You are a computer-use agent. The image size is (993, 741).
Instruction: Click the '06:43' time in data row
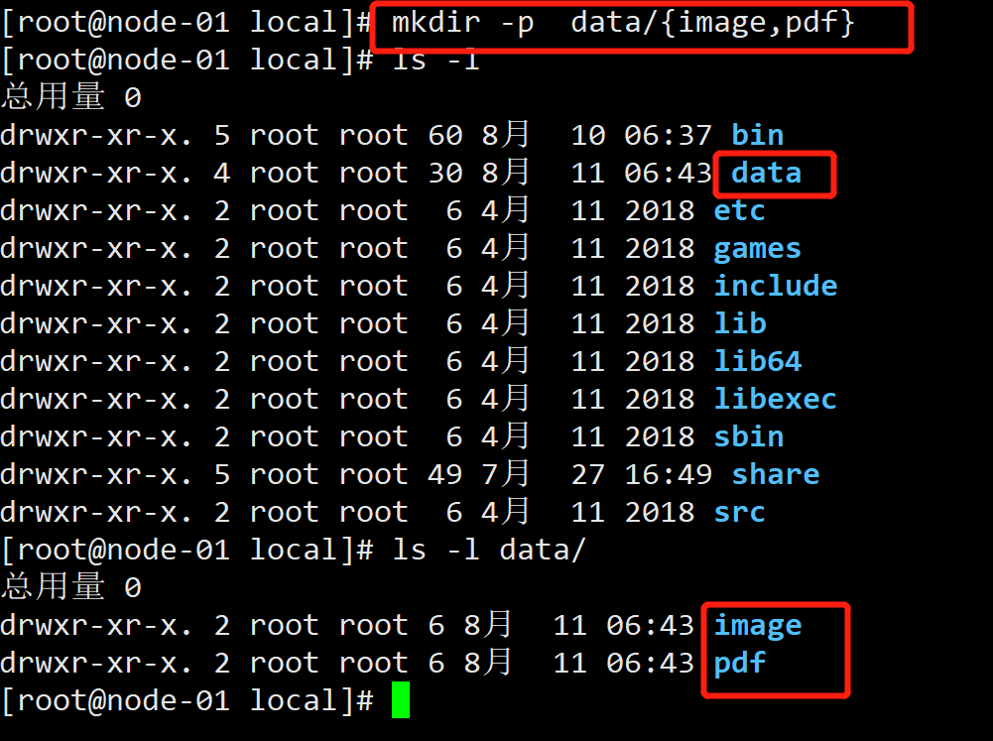669,173
